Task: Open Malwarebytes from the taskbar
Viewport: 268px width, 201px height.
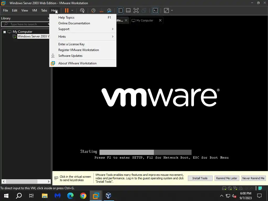Action: 58,196
